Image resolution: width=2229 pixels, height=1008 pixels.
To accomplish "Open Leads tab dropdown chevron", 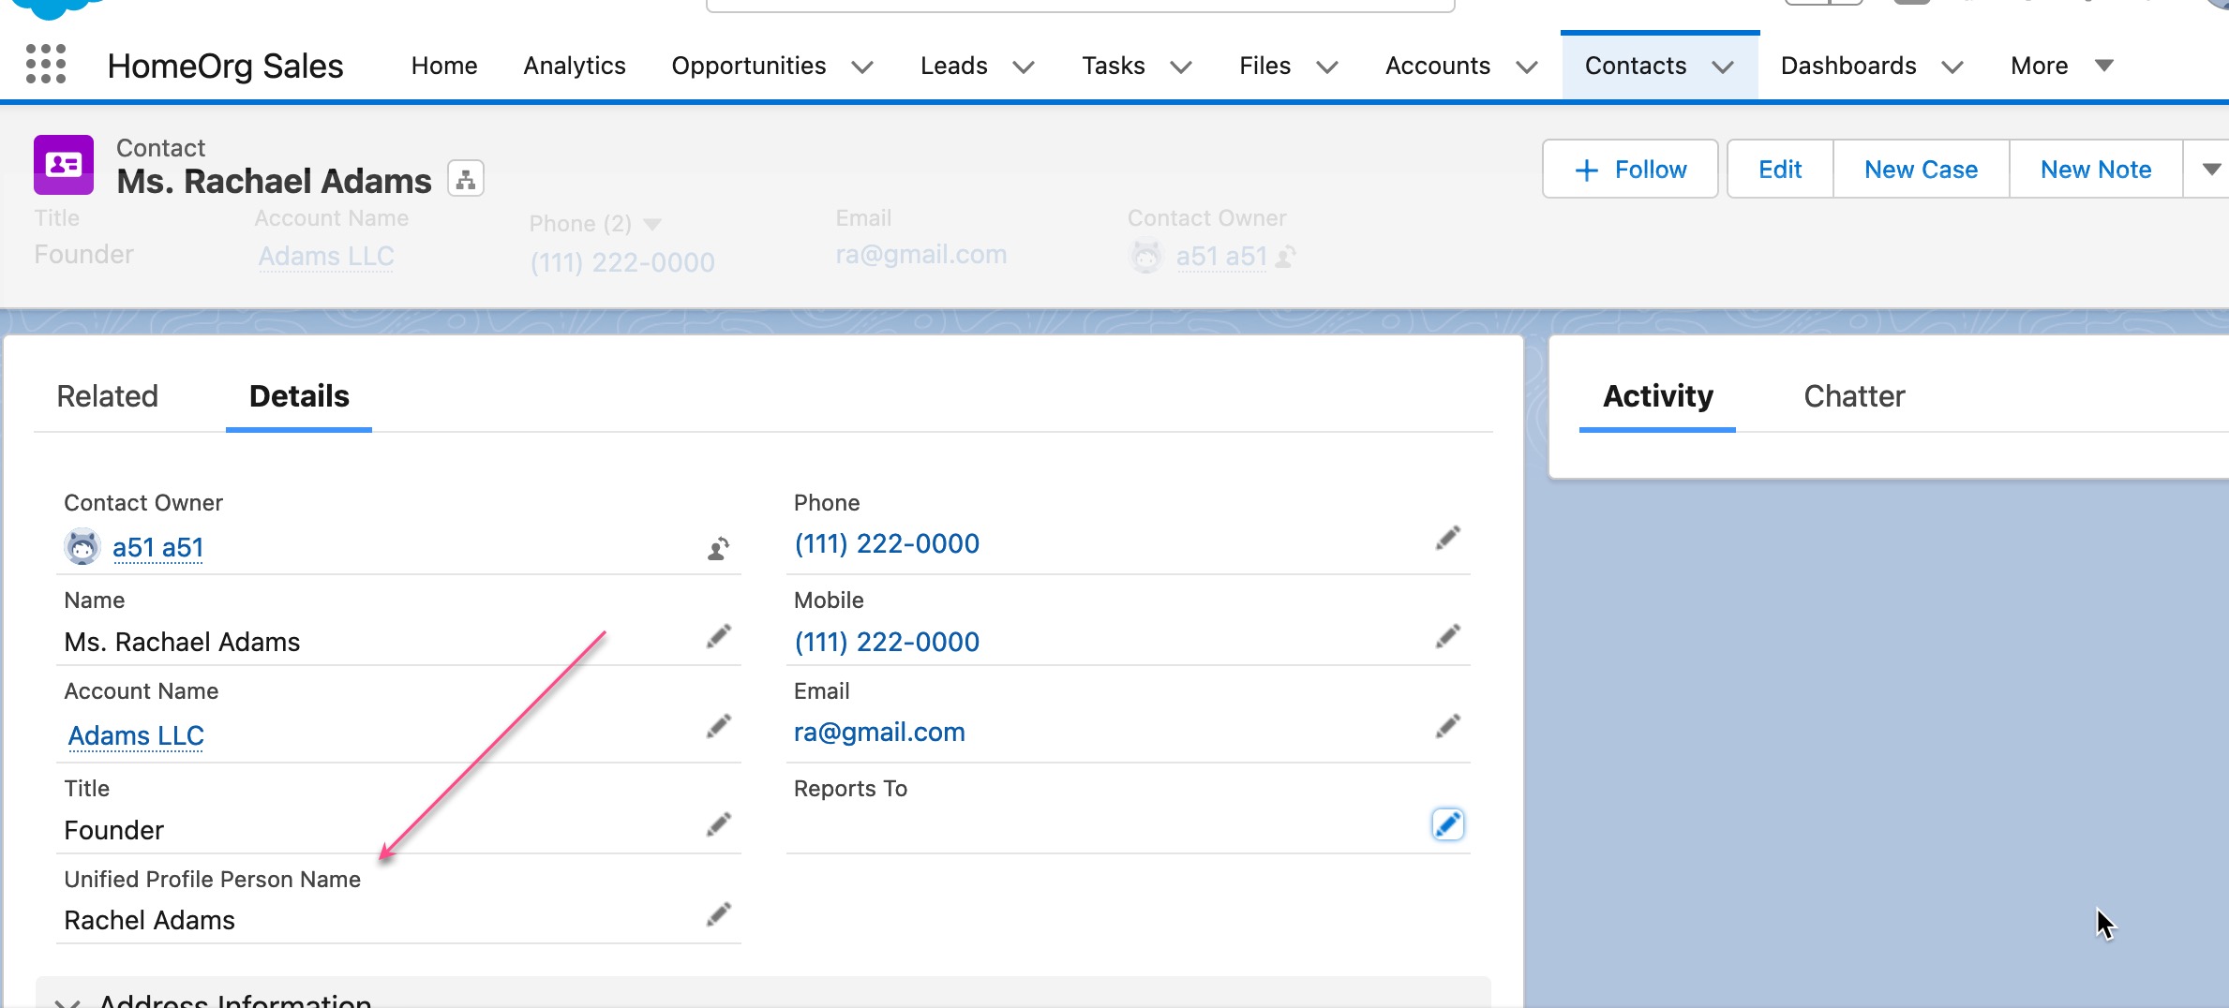I will pos(1024,67).
